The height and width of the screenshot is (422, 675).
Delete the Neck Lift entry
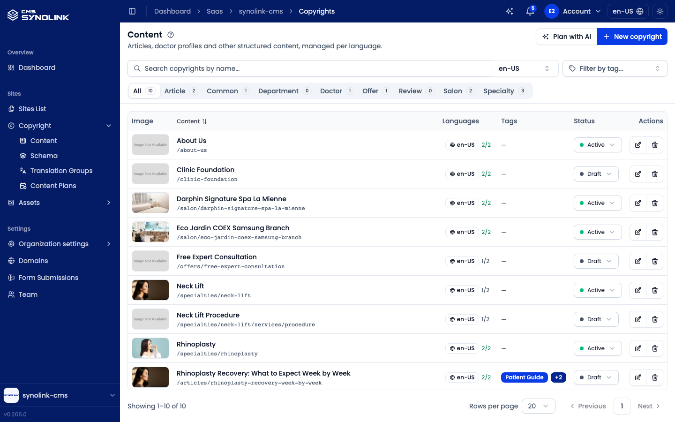point(655,290)
